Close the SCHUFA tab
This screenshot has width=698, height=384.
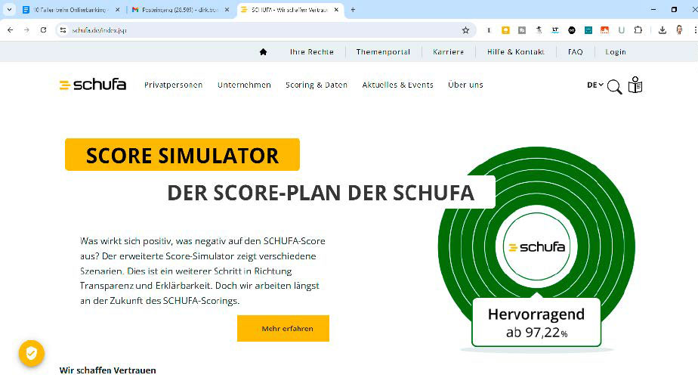point(336,9)
